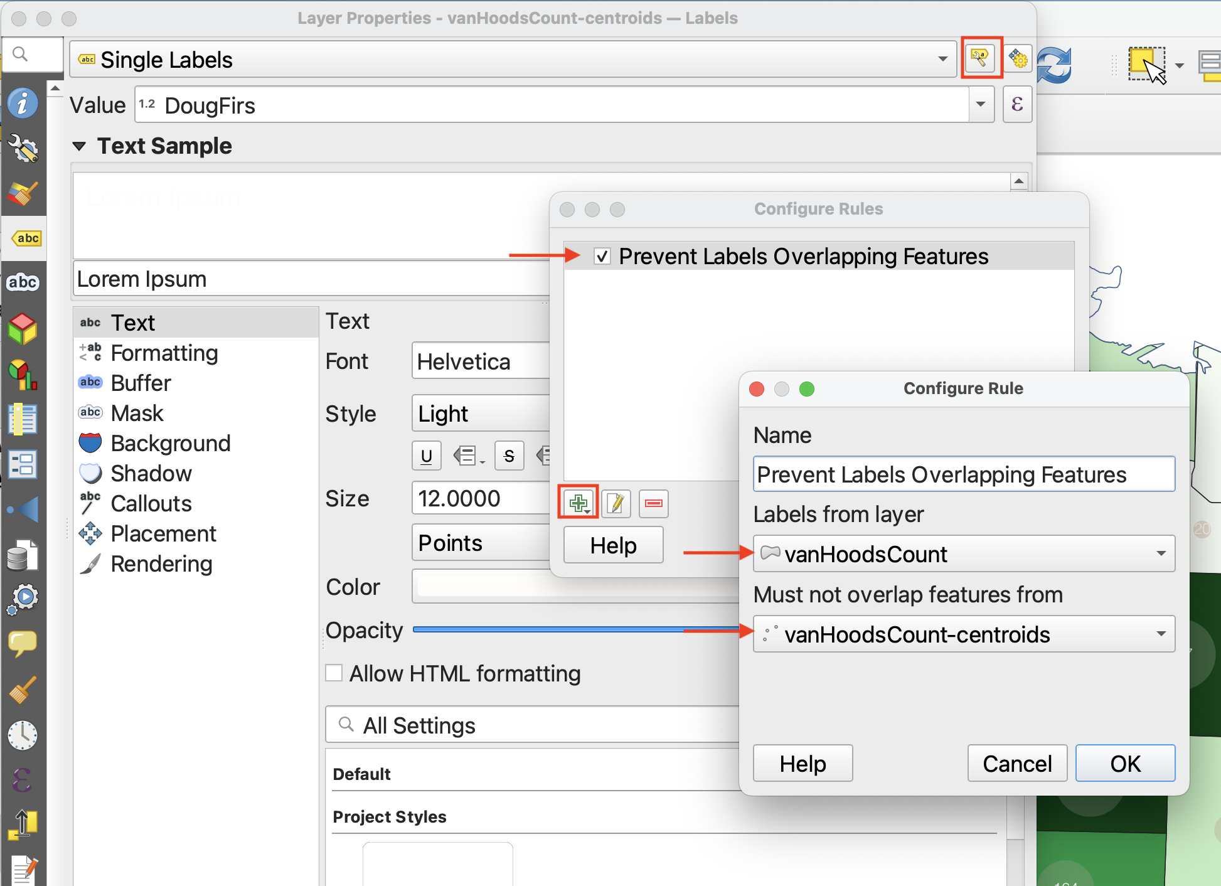Viewport: 1221px width, 886px height.
Task: Toggle the underline U text button
Action: point(426,456)
